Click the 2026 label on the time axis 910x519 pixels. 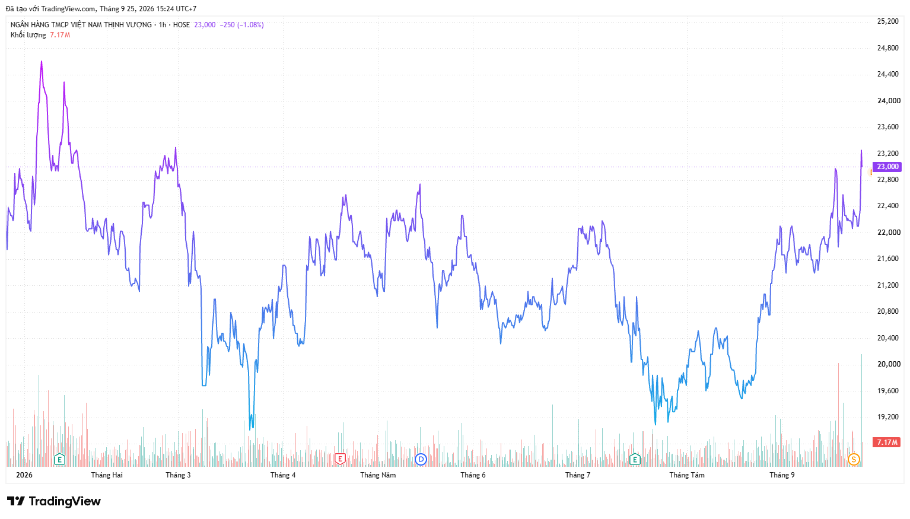(x=24, y=475)
